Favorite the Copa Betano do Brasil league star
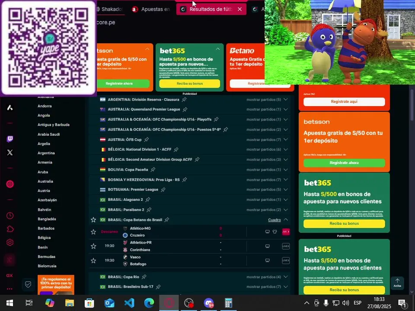Image resolution: width=415 pixels, height=311 pixels. tap(93, 220)
